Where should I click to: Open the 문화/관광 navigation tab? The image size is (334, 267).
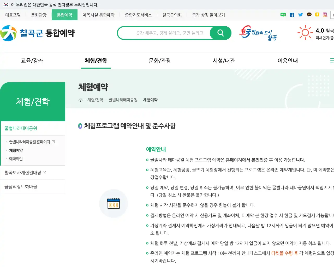coord(159,61)
